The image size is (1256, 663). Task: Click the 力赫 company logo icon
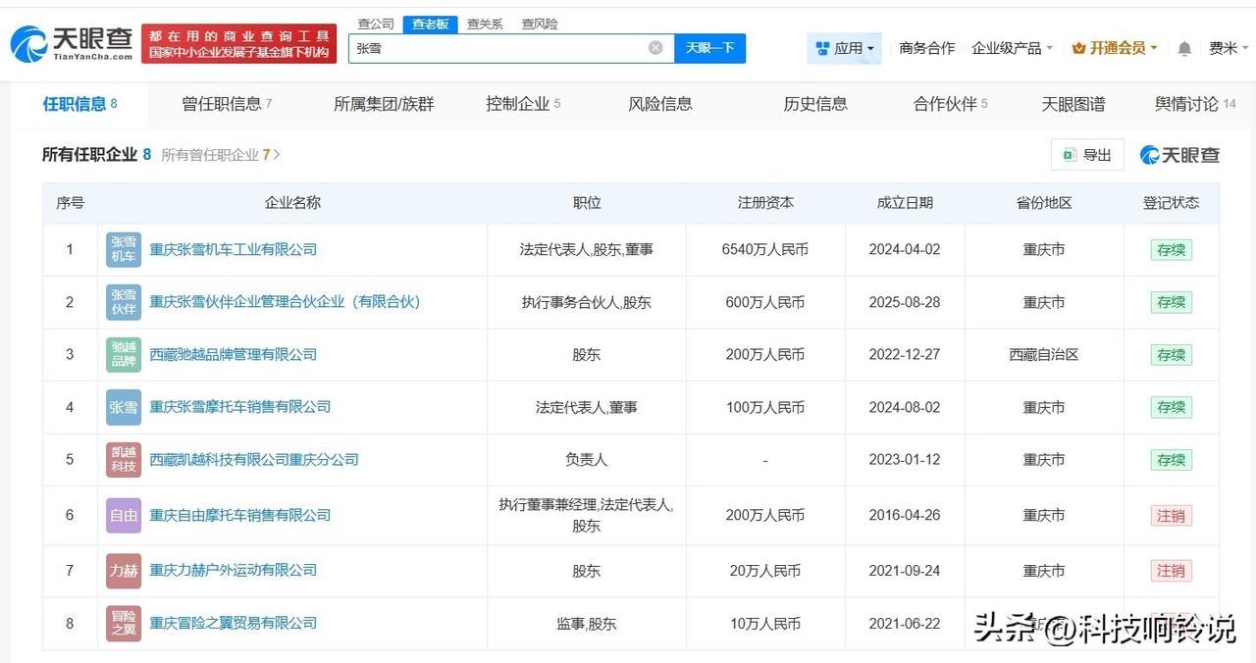click(x=122, y=570)
